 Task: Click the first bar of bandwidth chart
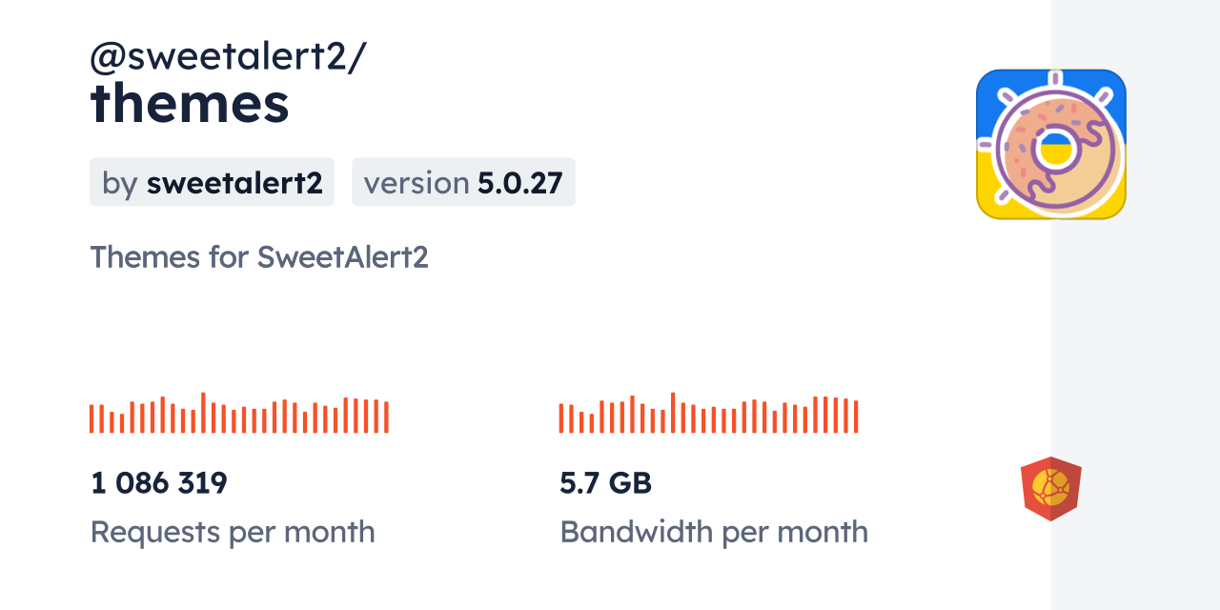click(x=561, y=418)
